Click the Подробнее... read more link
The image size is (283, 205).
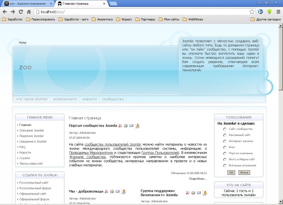pos(198,179)
